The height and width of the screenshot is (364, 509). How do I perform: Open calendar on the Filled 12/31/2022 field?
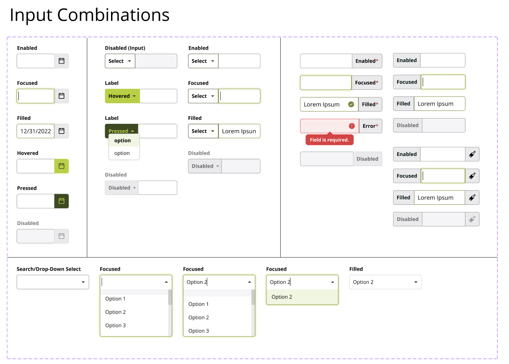(61, 131)
